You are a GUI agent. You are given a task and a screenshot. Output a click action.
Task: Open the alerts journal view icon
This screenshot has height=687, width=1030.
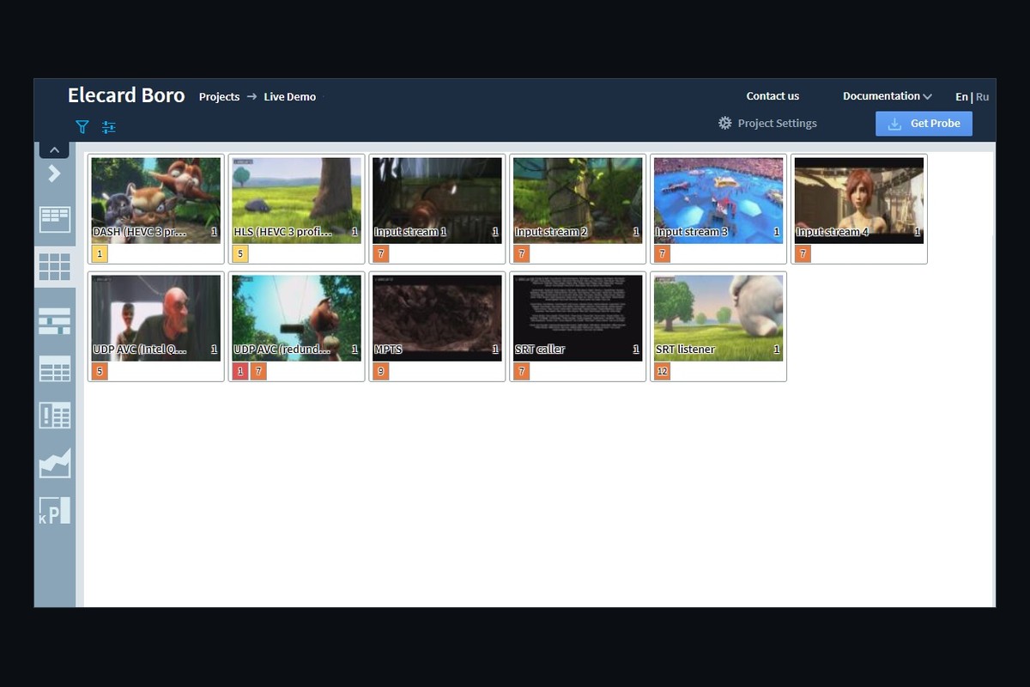pyautogui.click(x=55, y=416)
